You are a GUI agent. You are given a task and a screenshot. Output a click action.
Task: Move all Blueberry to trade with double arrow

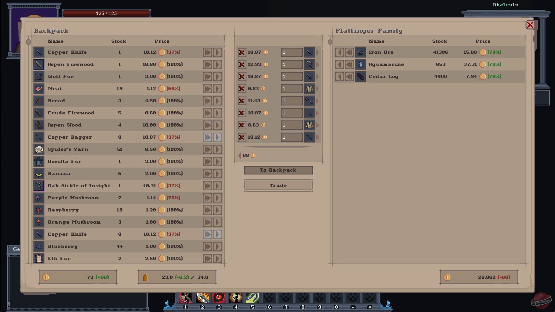pyautogui.click(x=207, y=246)
